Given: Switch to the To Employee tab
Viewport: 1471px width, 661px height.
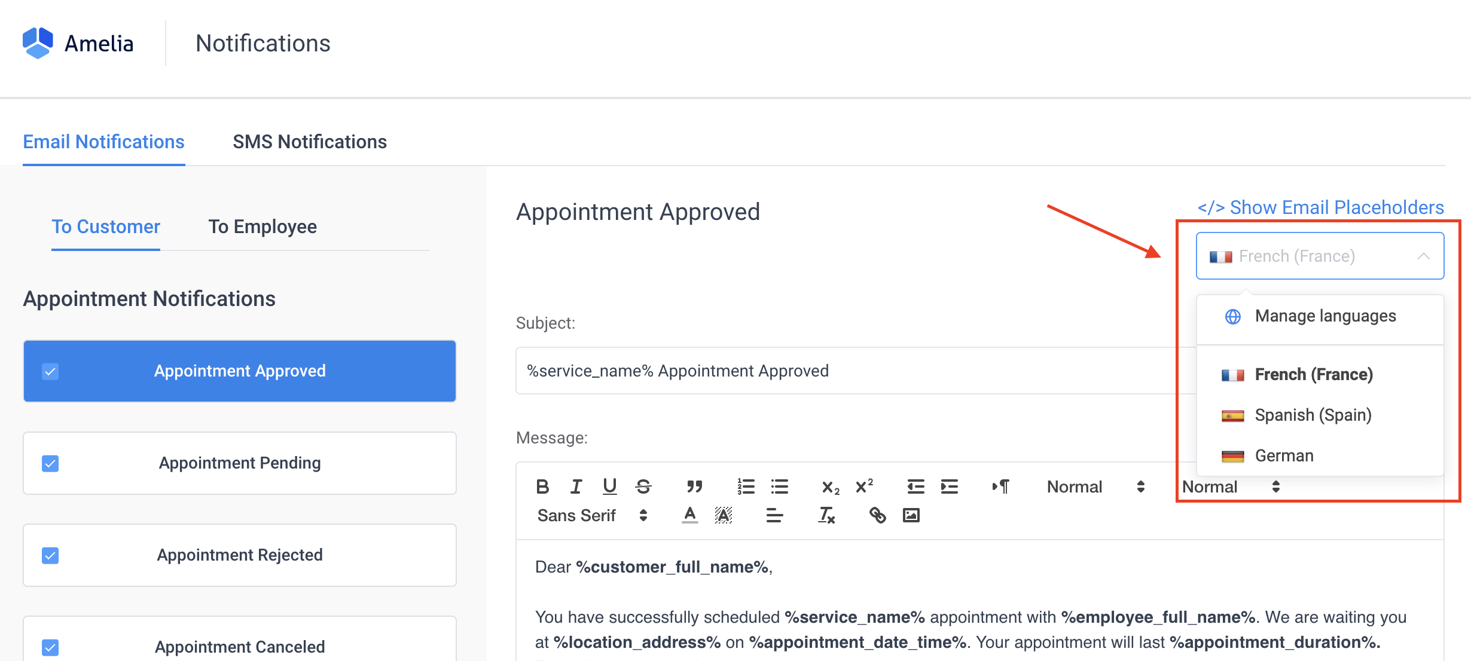Looking at the screenshot, I should click(x=263, y=227).
